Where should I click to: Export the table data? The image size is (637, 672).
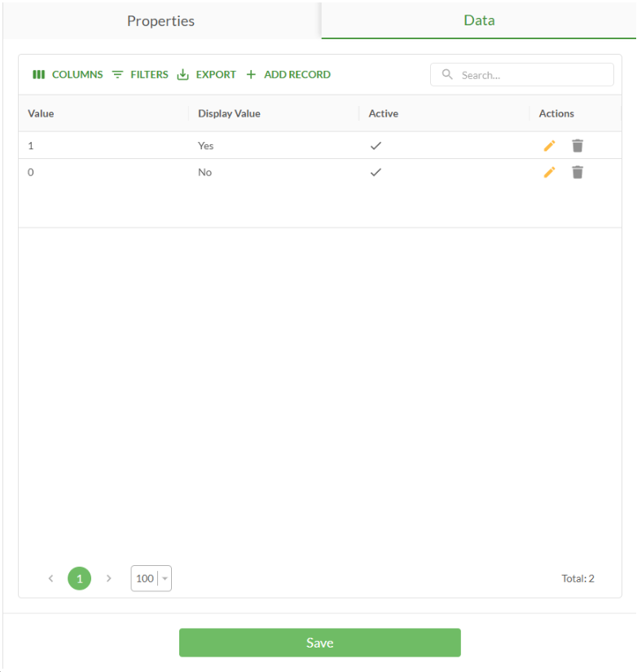[x=207, y=74]
